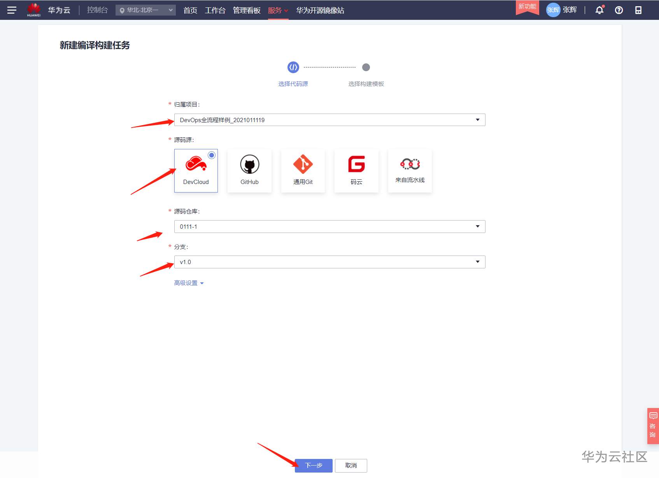Screen dimensions: 659x478
Task: Select 通用Git as source code origin
Action: tap(303, 171)
